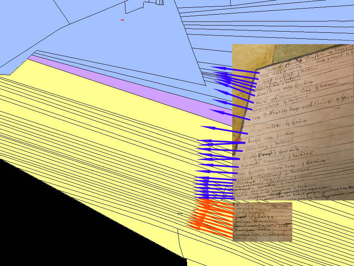354x266 pixels.
Task: Click the dense cluster of orange arrows
Action: pyautogui.click(x=207, y=215)
